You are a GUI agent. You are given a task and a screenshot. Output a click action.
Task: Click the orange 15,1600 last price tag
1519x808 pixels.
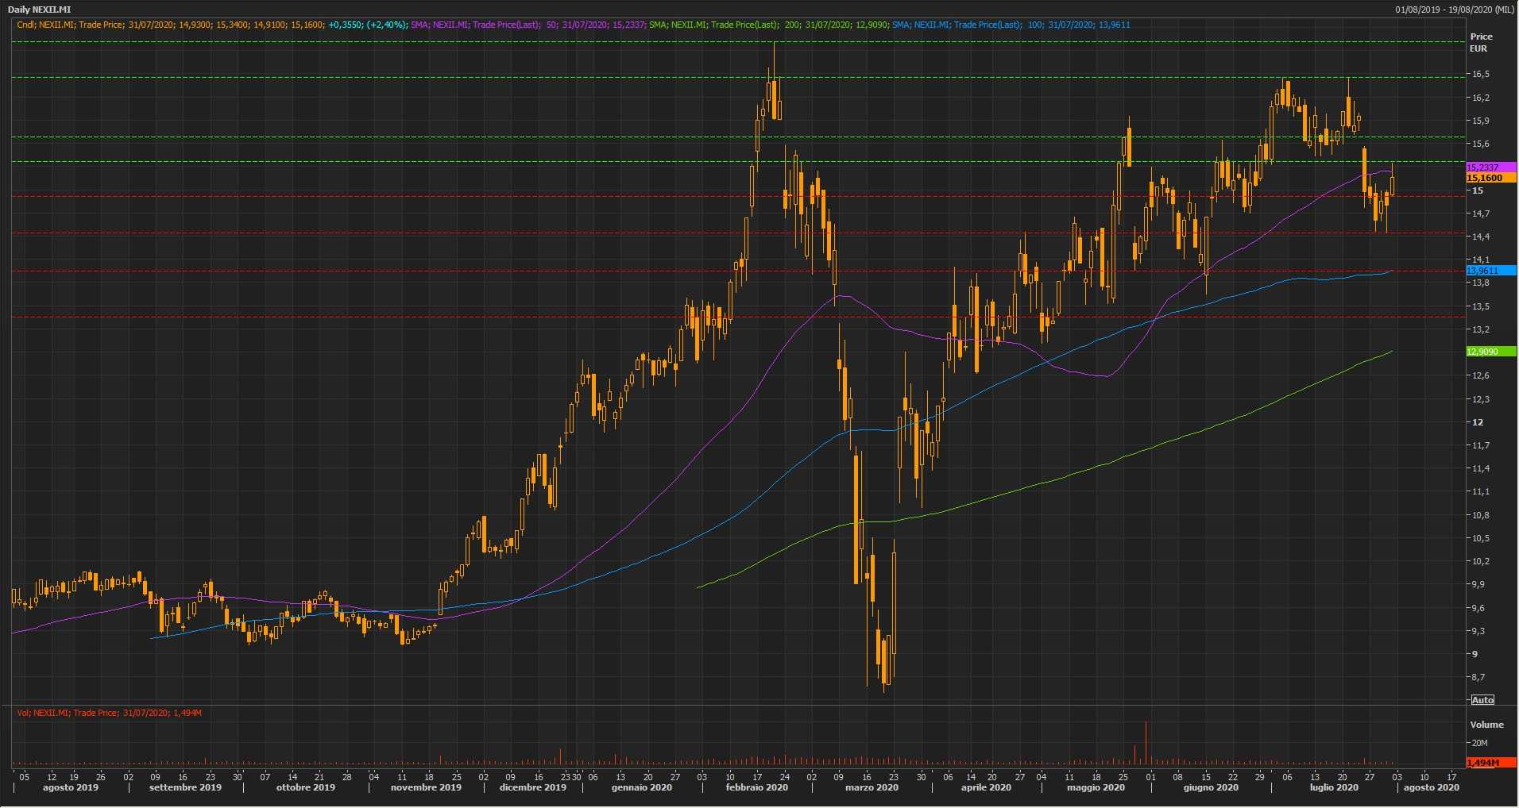tap(1490, 178)
